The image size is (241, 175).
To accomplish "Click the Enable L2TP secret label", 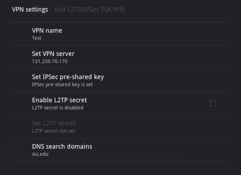I will tap(59, 100).
